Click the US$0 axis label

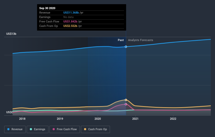[x=10, y=112]
